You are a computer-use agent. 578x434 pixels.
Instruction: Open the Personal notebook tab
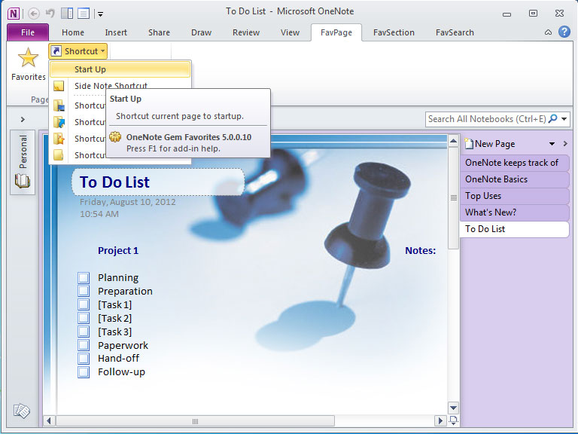[23, 162]
